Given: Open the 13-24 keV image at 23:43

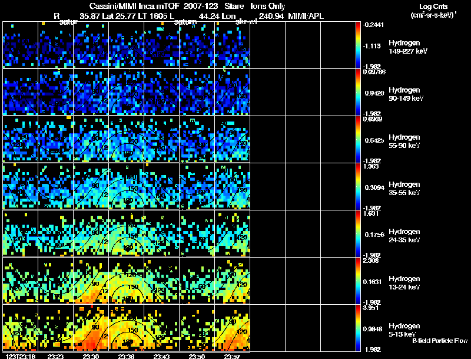Looking at the screenshot, I should 161,281.
